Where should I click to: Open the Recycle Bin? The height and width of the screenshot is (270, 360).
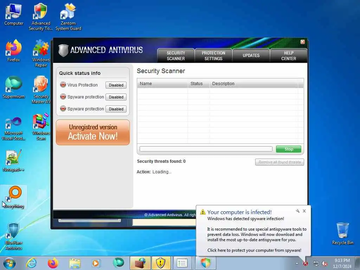[342, 233]
